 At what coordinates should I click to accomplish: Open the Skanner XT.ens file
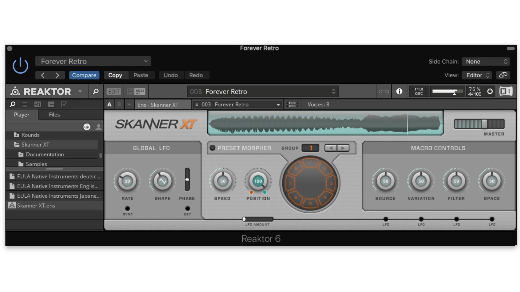[x=36, y=205]
